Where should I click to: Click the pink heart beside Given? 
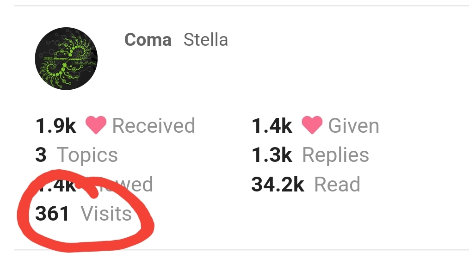312,125
